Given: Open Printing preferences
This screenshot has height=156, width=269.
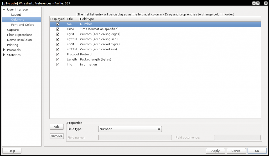Looking at the screenshot, I should [13, 45].
